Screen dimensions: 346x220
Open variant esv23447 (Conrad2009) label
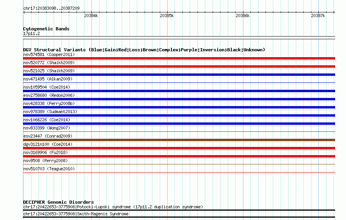[48, 136]
